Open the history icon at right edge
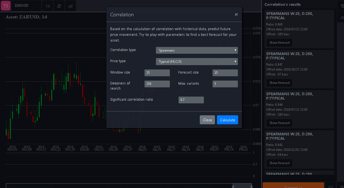The image size is (344, 188). click(342, 6)
